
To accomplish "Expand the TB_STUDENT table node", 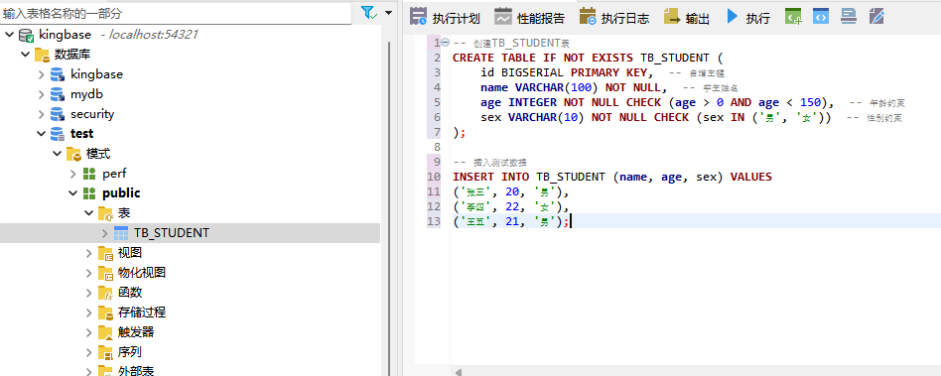I will pyautogui.click(x=105, y=233).
